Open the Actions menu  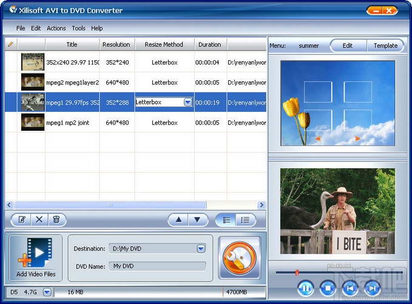tap(56, 28)
